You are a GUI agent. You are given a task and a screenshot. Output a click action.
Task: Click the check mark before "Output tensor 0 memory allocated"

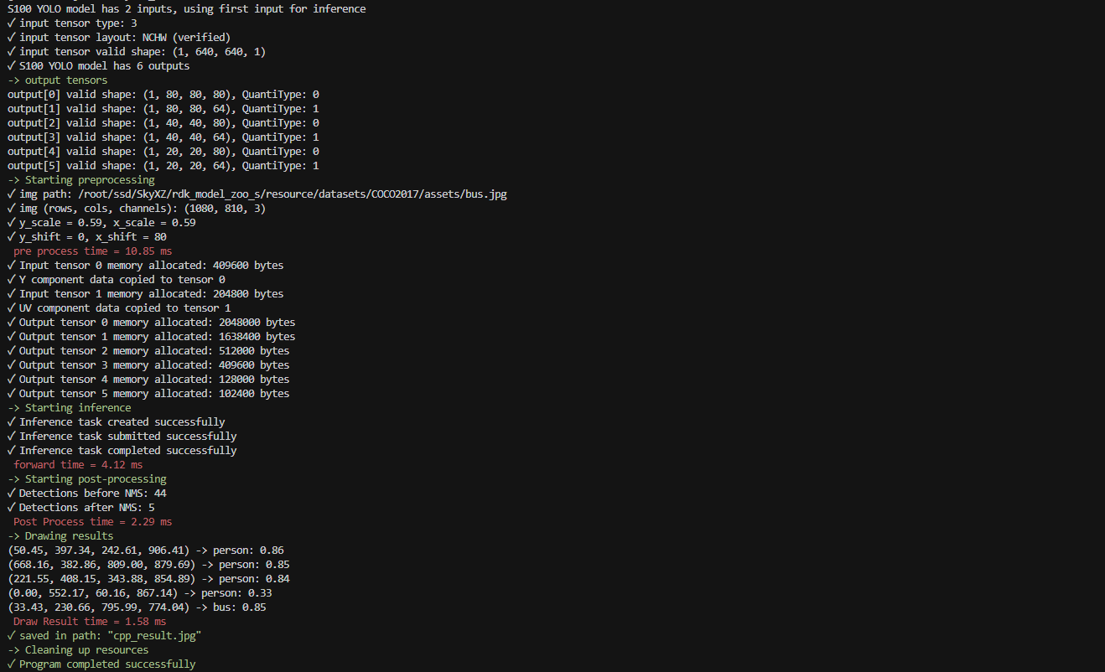coord(11,323)
